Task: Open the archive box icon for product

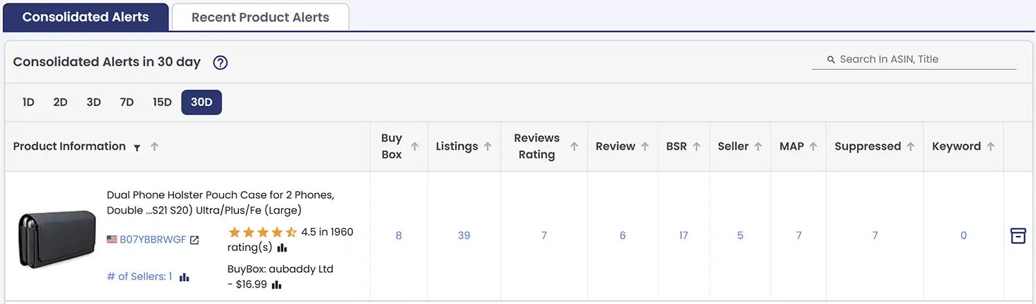Action: coord(1018,236)
